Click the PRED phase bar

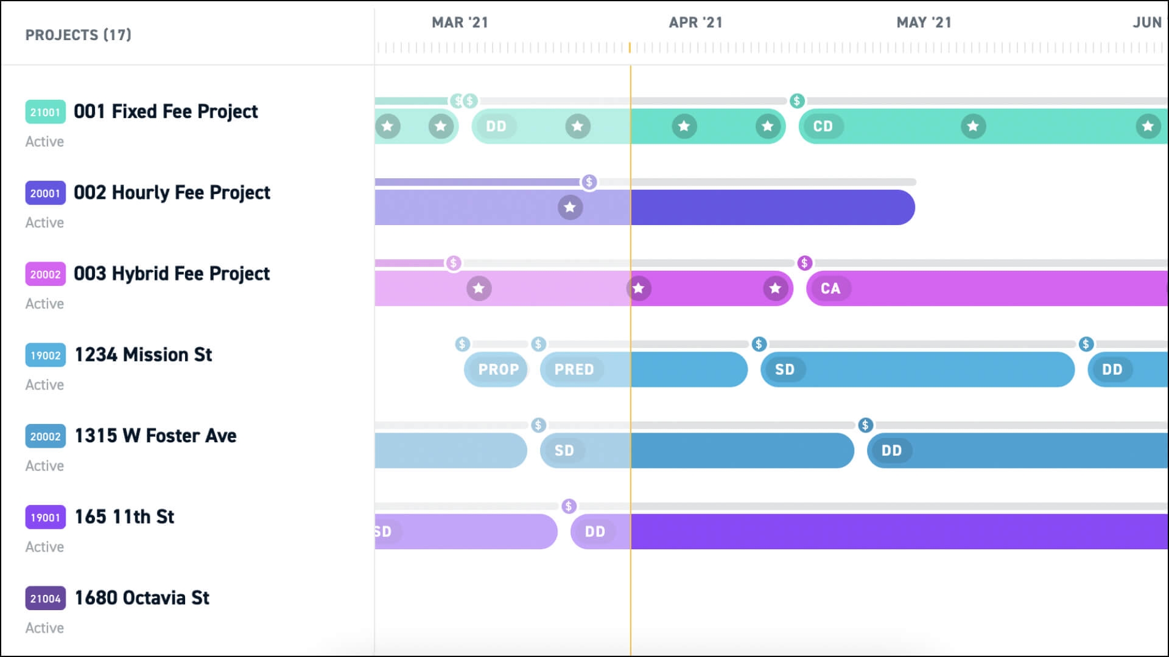click(x=574, y=369)
